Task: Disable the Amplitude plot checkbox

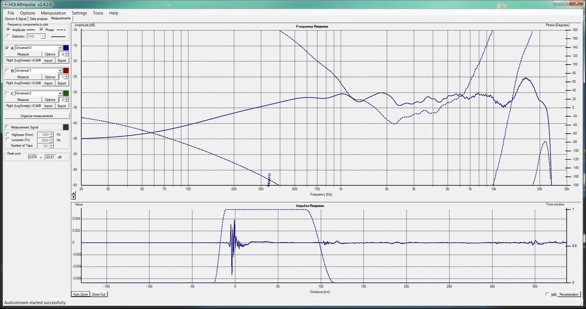Action: tap(8, 29)
